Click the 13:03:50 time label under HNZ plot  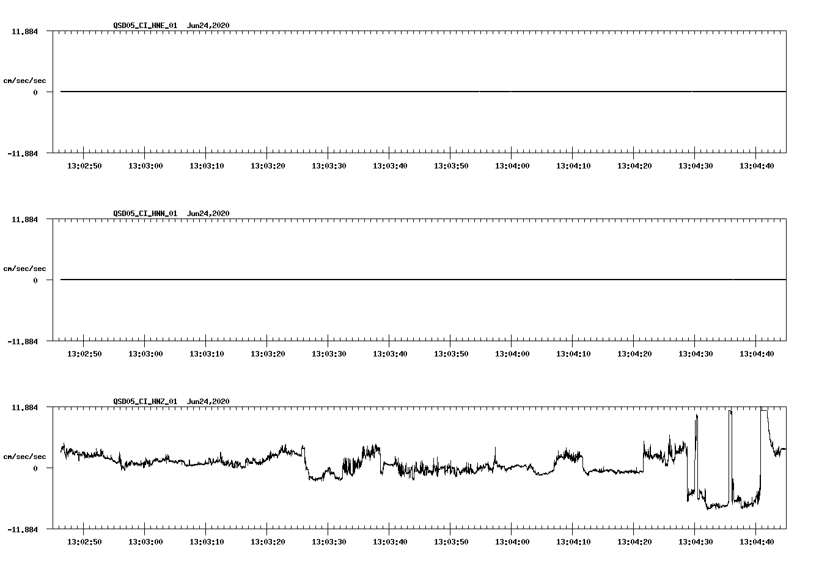point(451,542)
